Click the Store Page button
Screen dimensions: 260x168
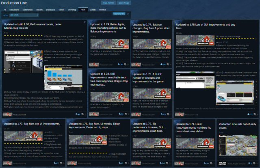(123, 3)
